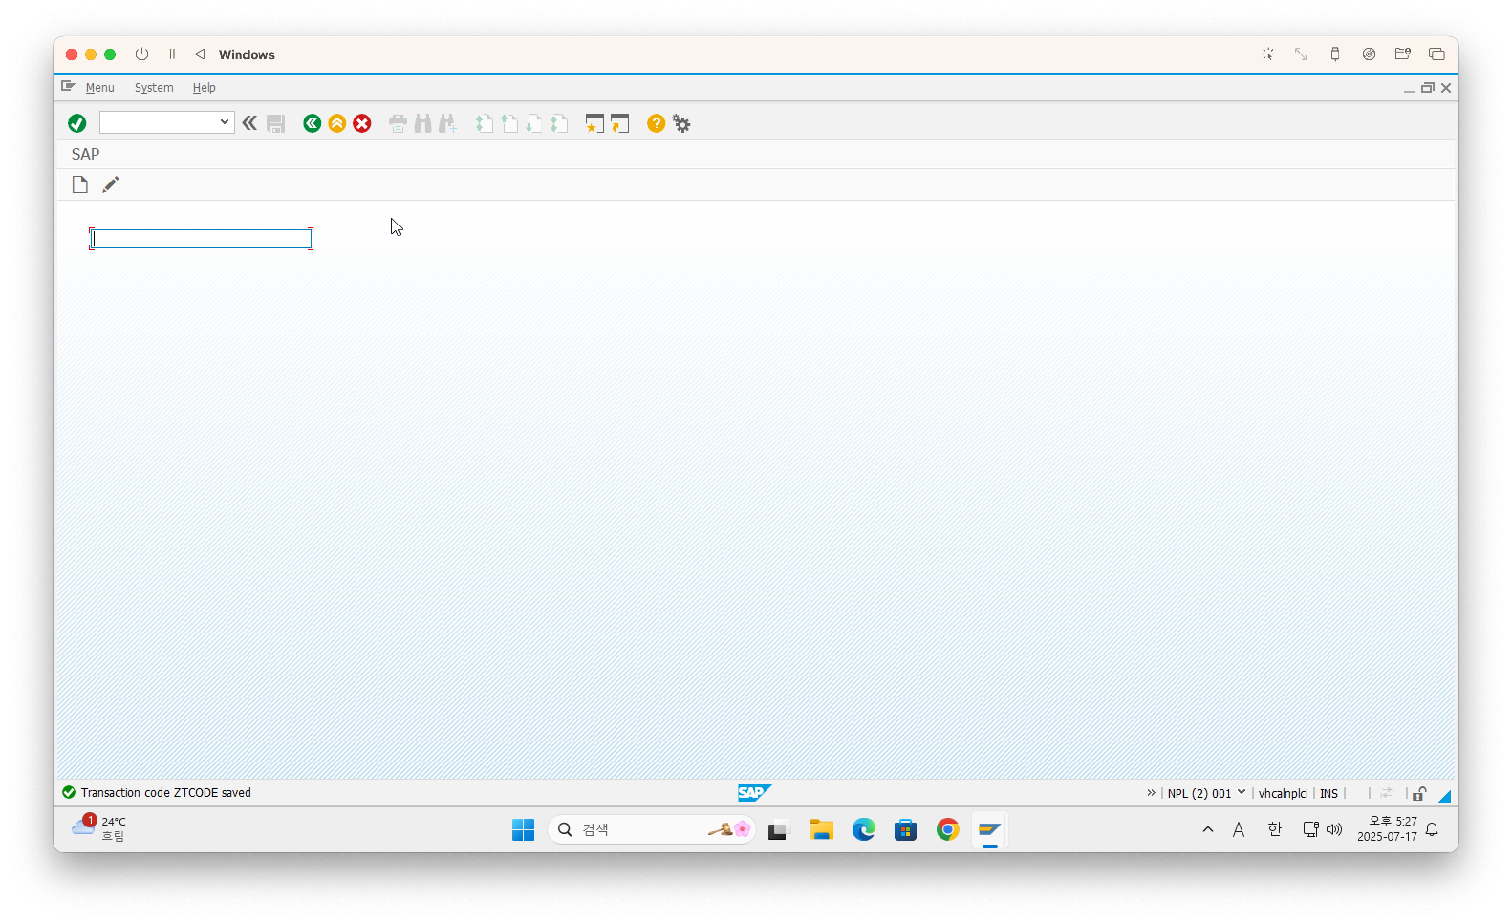The image size is (1512, 923).
Task: Toggle Korean IME 한 indicator
Action: point(1274,829)
